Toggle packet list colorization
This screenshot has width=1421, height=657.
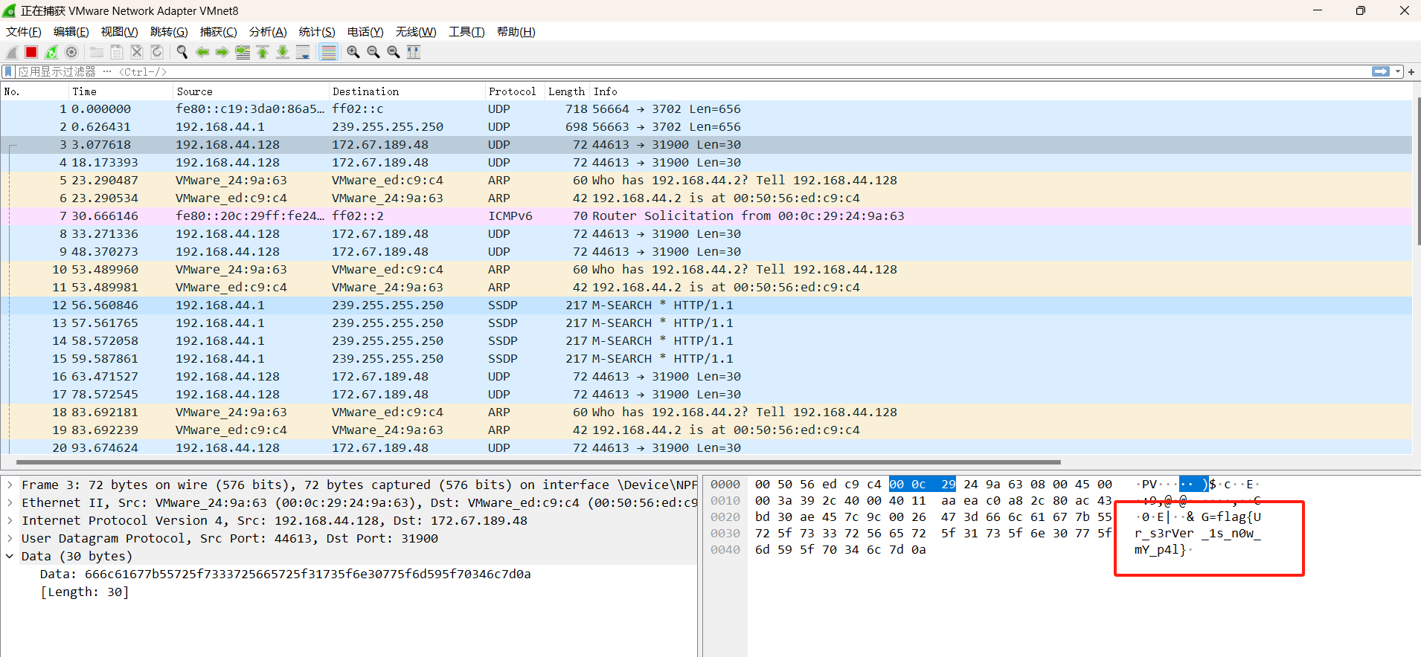328,52
